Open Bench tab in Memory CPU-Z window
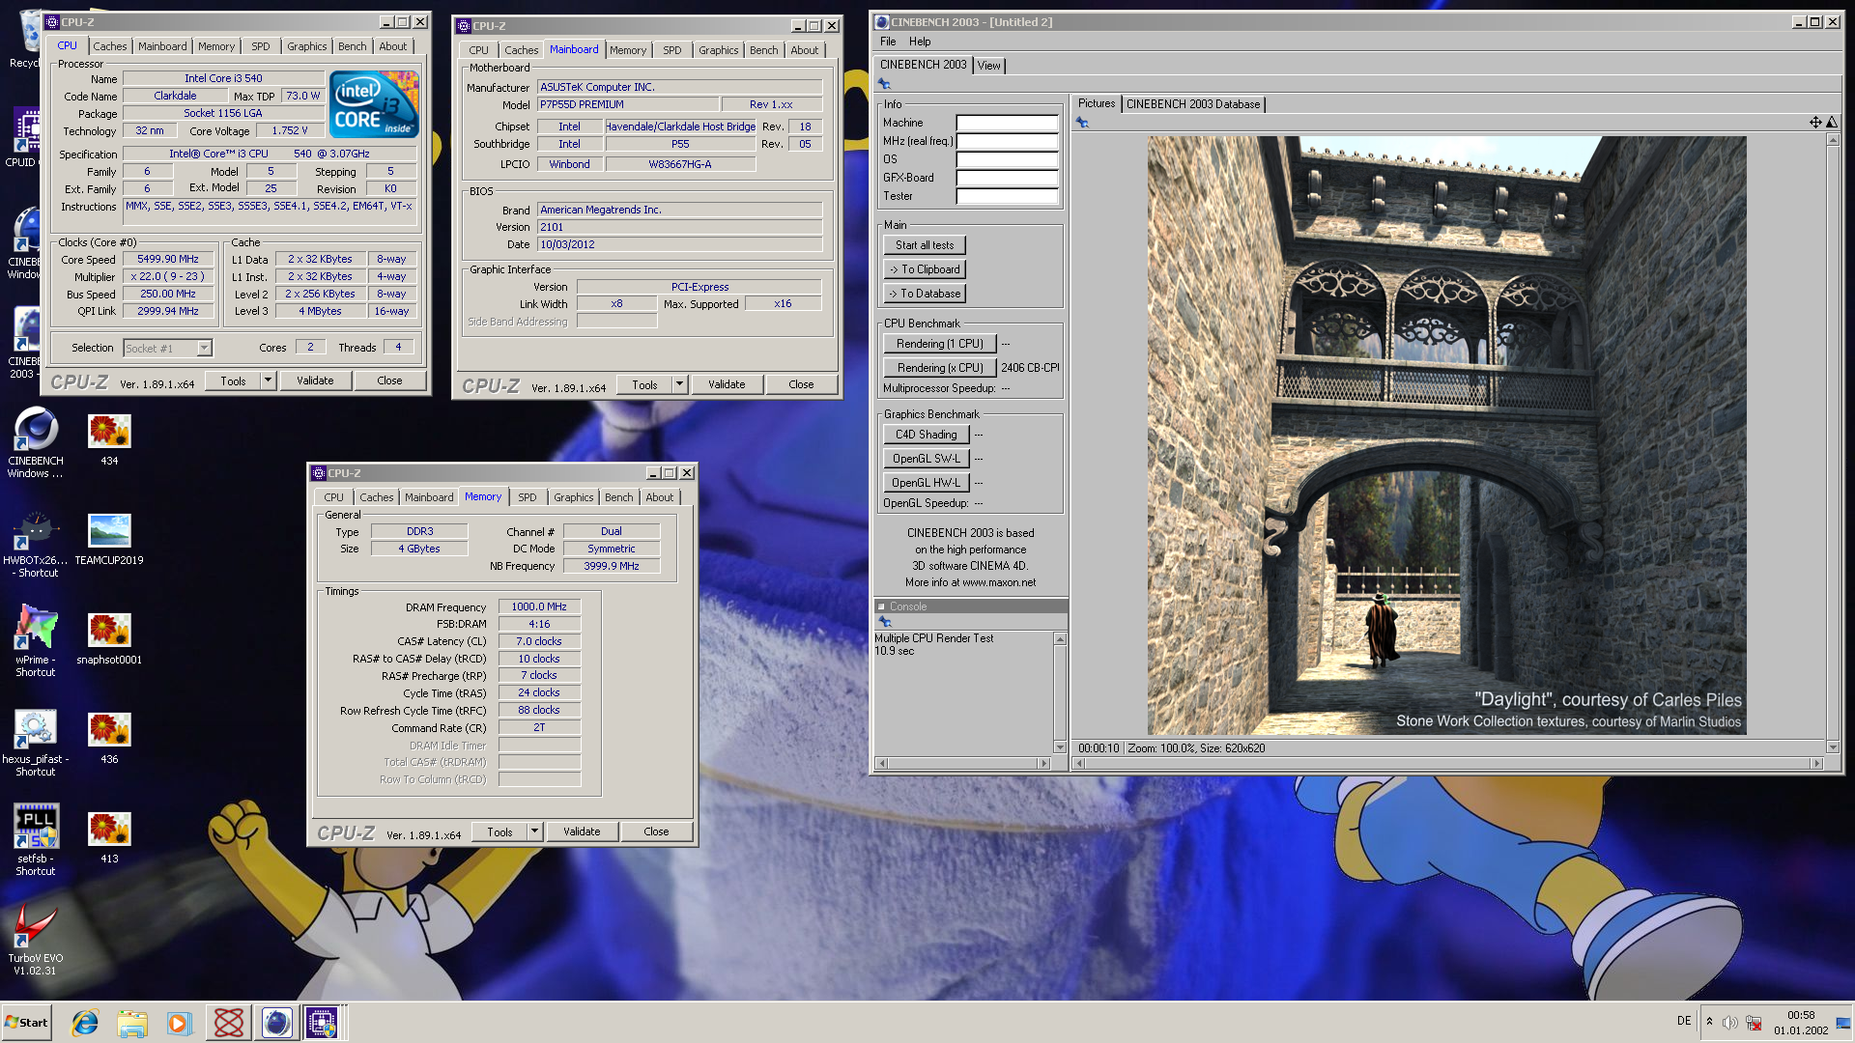The height and width of the screenshot is (1043, 1855). point(619,497)
